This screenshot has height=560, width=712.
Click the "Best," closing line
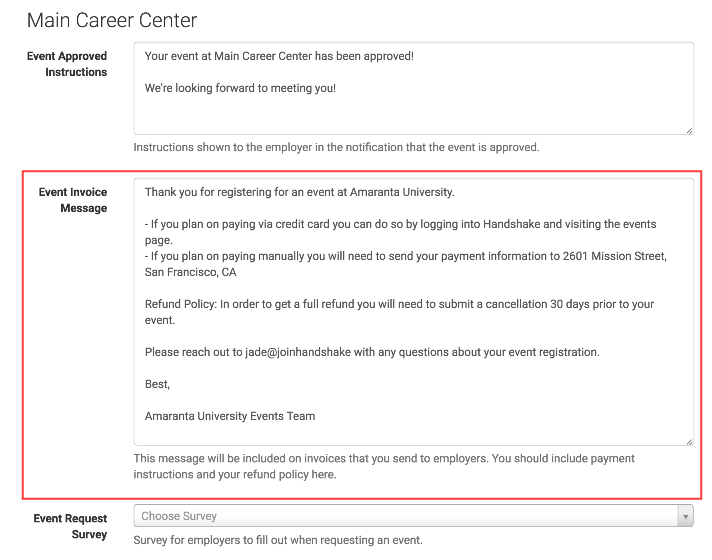coord(157,384)
